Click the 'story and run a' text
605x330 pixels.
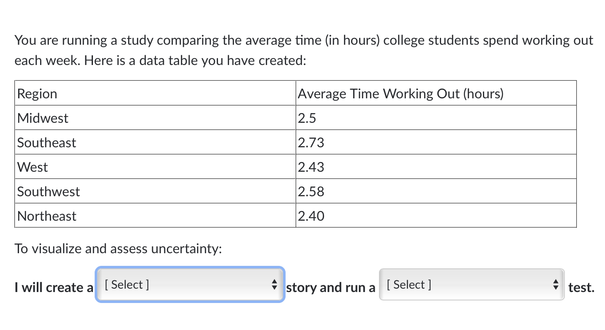coord(331,287)
